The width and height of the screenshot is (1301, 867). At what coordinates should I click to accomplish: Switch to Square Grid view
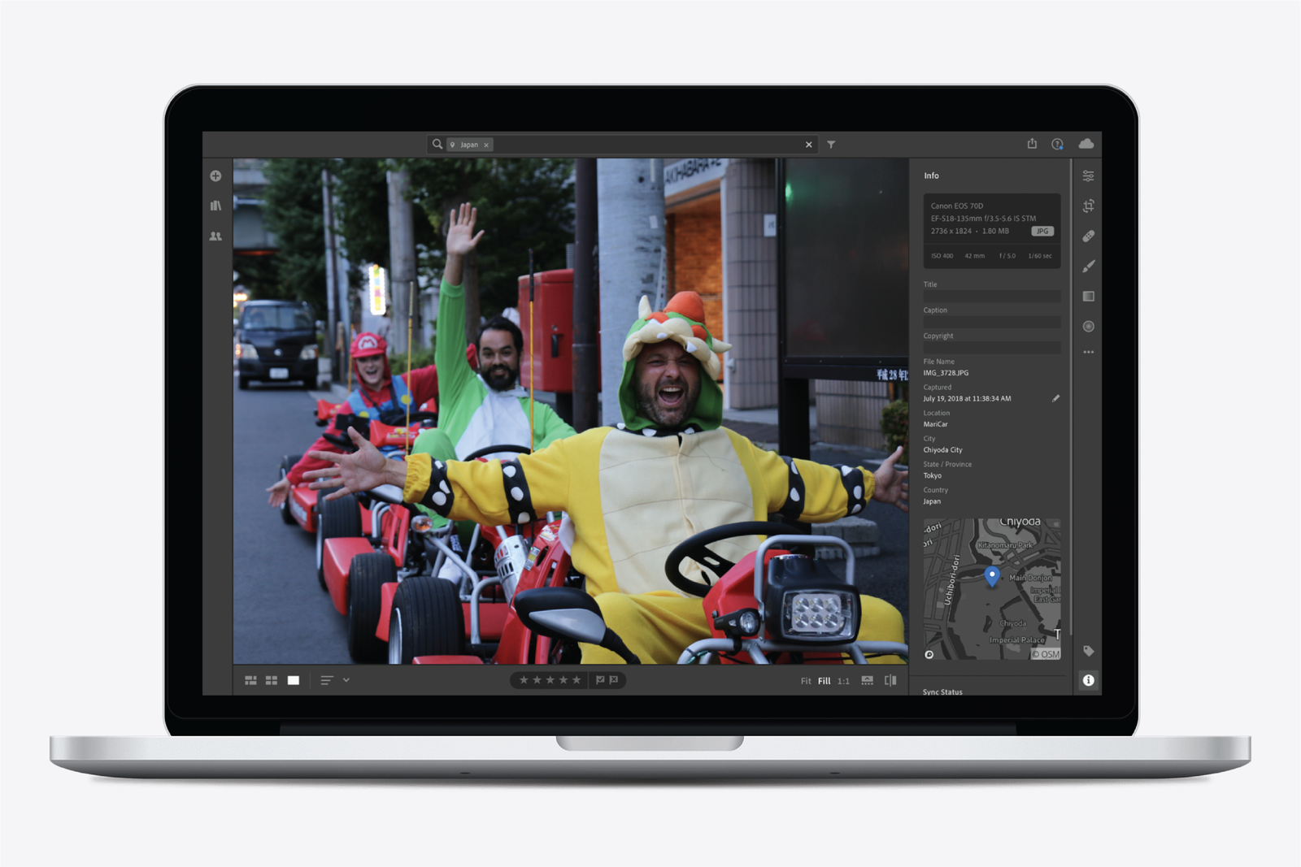[x=272, y=680]
